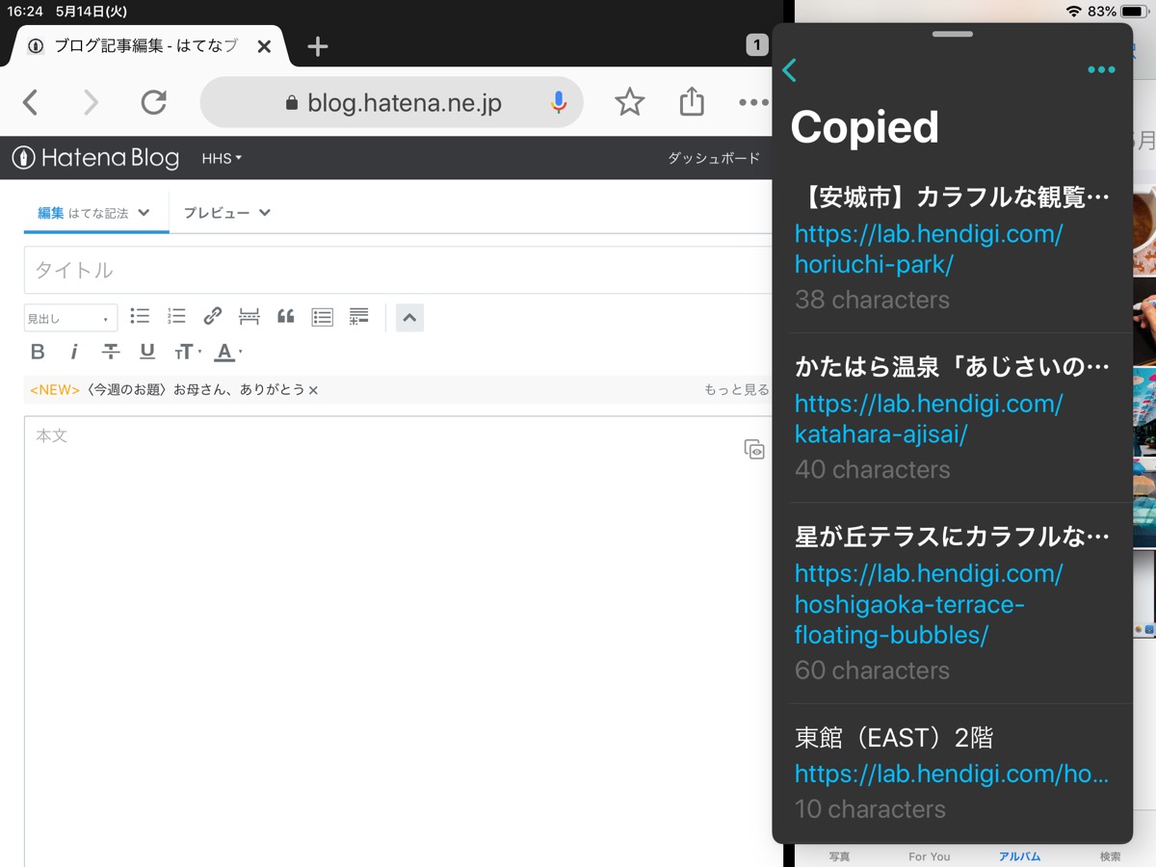Go back in the Copied panel
This screenshot has height=867, width=1156.
790,69
